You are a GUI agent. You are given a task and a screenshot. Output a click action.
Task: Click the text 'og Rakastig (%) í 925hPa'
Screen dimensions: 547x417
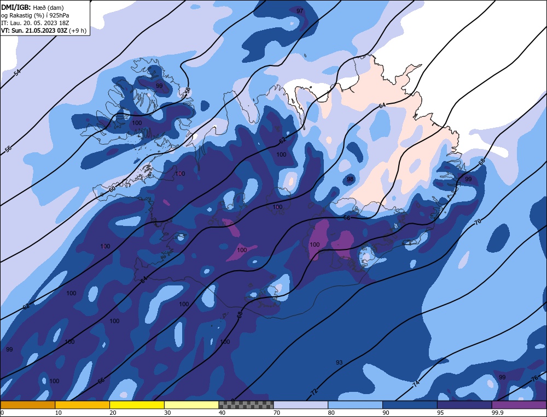tap(35, 15)
